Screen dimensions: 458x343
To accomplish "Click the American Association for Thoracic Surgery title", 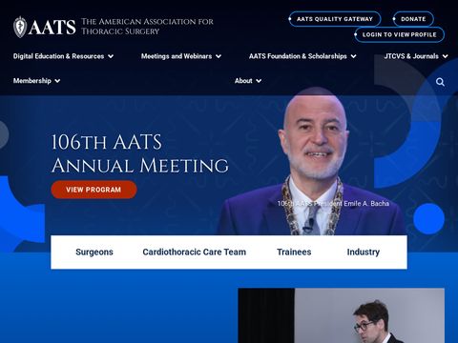I will click(x=147, y=27).
